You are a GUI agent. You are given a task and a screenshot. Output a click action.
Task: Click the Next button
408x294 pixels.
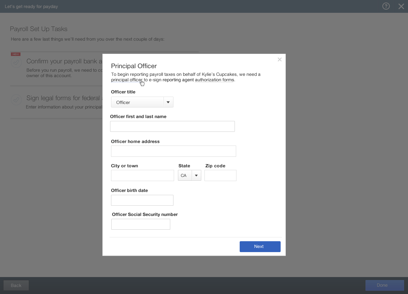click(260, 246)
